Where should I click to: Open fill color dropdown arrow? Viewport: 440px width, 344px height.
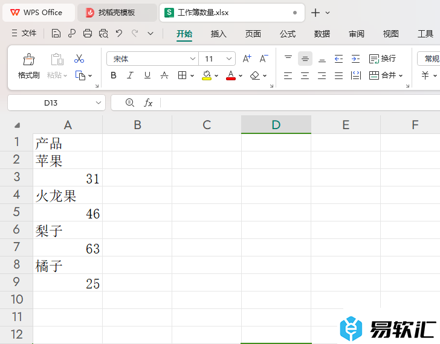[216, 75]
